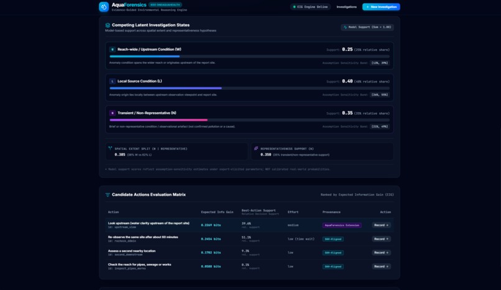Click the EIG Engine Online status pill

pyautogui.click(x=310, y=7)
